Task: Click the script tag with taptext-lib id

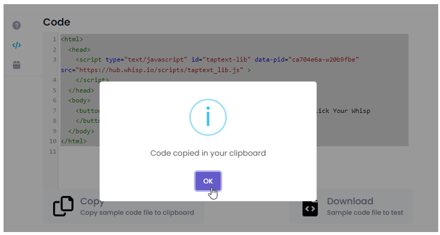Action: tap(217, 60)
